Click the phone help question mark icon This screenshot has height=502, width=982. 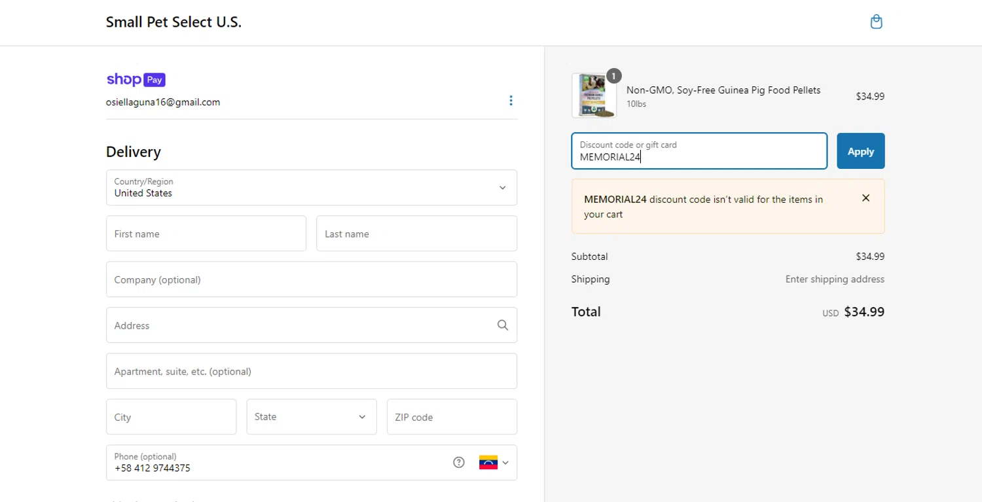pos(459,463)
